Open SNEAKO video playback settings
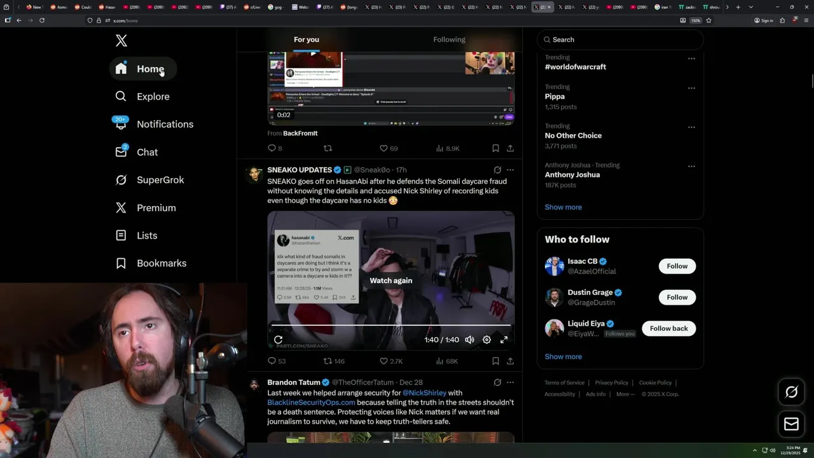 tap(486, 340)
